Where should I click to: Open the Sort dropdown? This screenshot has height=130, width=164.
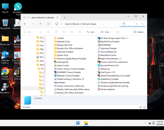point(92,32)
